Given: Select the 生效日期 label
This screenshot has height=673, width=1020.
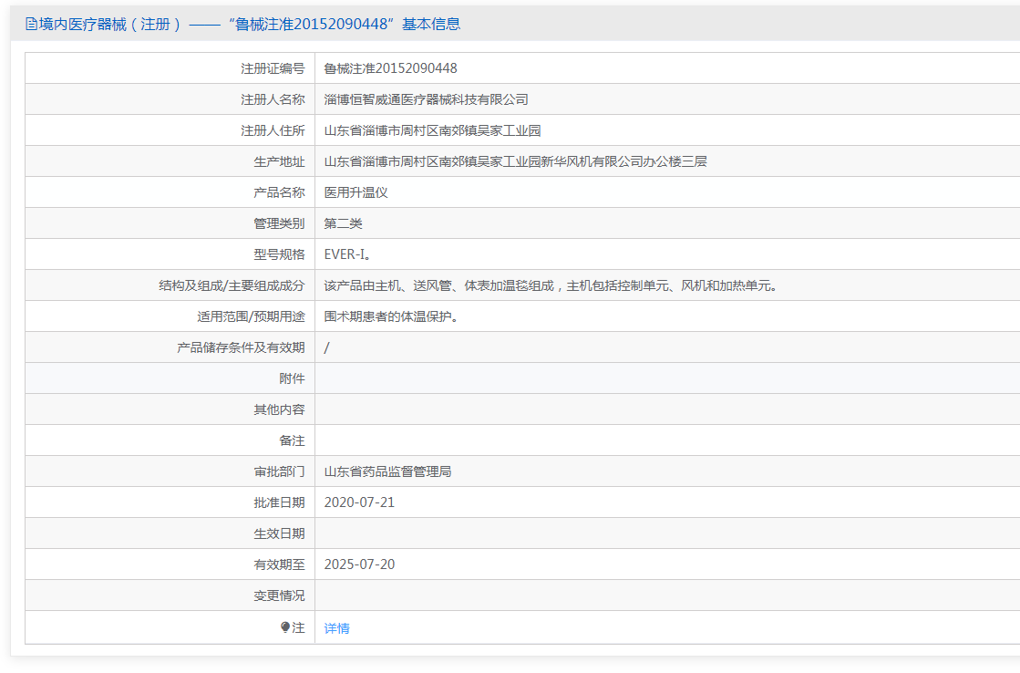Looking at the screenshot, I should pyautogui.click(x=279, y=533).
